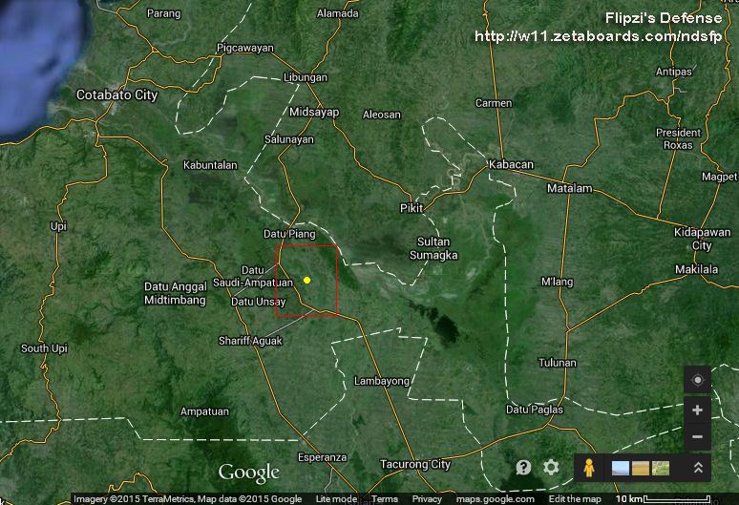
Task: Click the maps.google.com footer link
Action: coord(495,499)
